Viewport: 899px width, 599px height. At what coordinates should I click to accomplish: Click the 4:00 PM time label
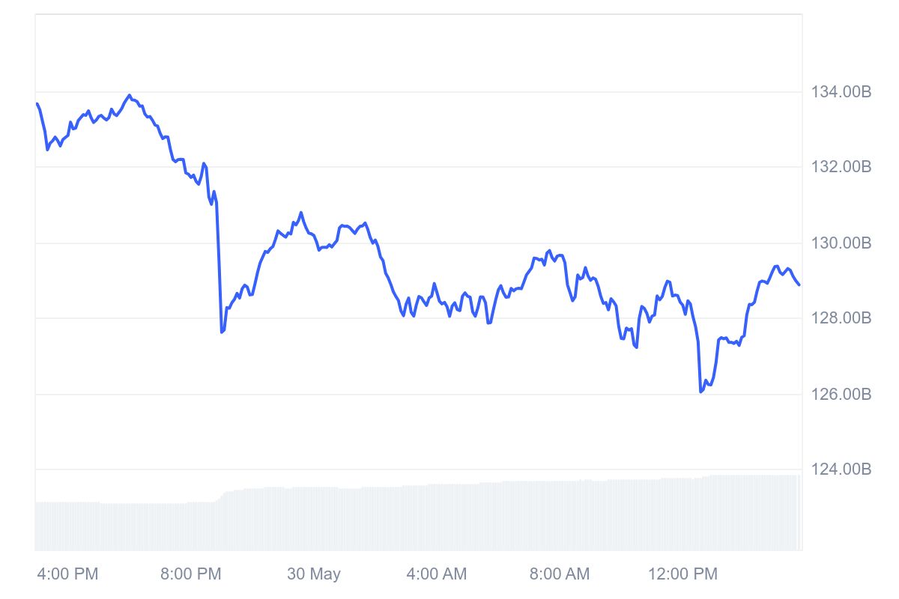tap(67, 574)
